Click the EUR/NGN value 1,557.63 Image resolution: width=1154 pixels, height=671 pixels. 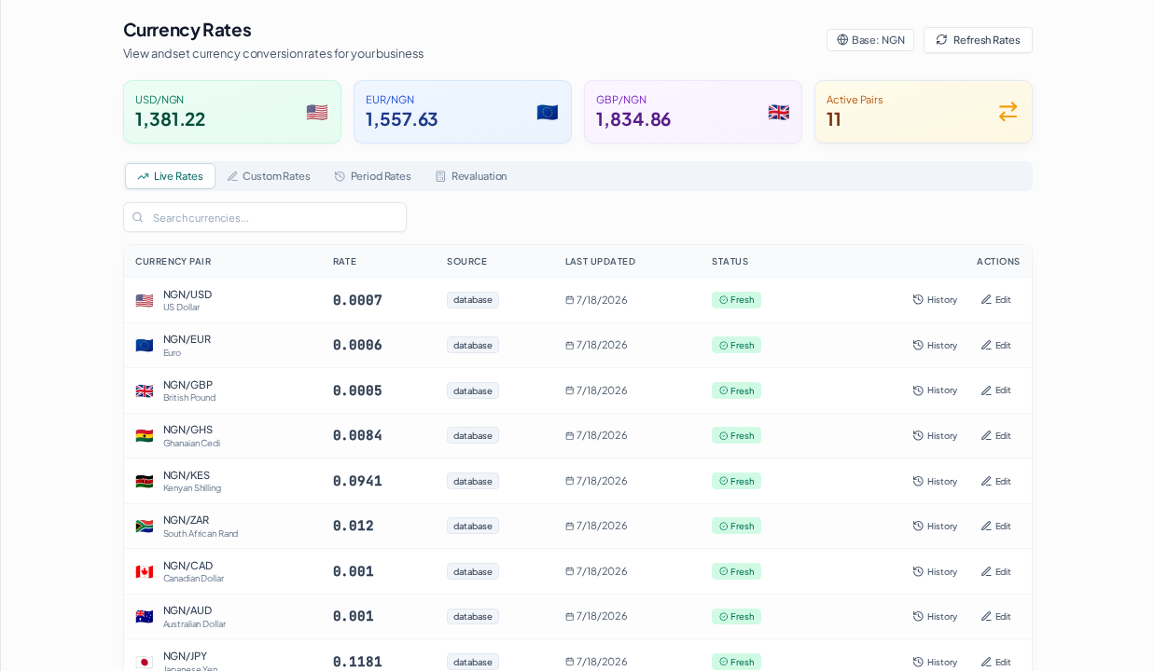401,119
